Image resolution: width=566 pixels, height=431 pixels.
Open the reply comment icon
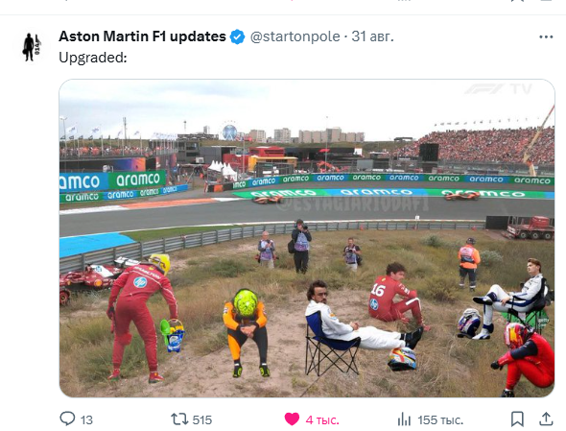67,419
